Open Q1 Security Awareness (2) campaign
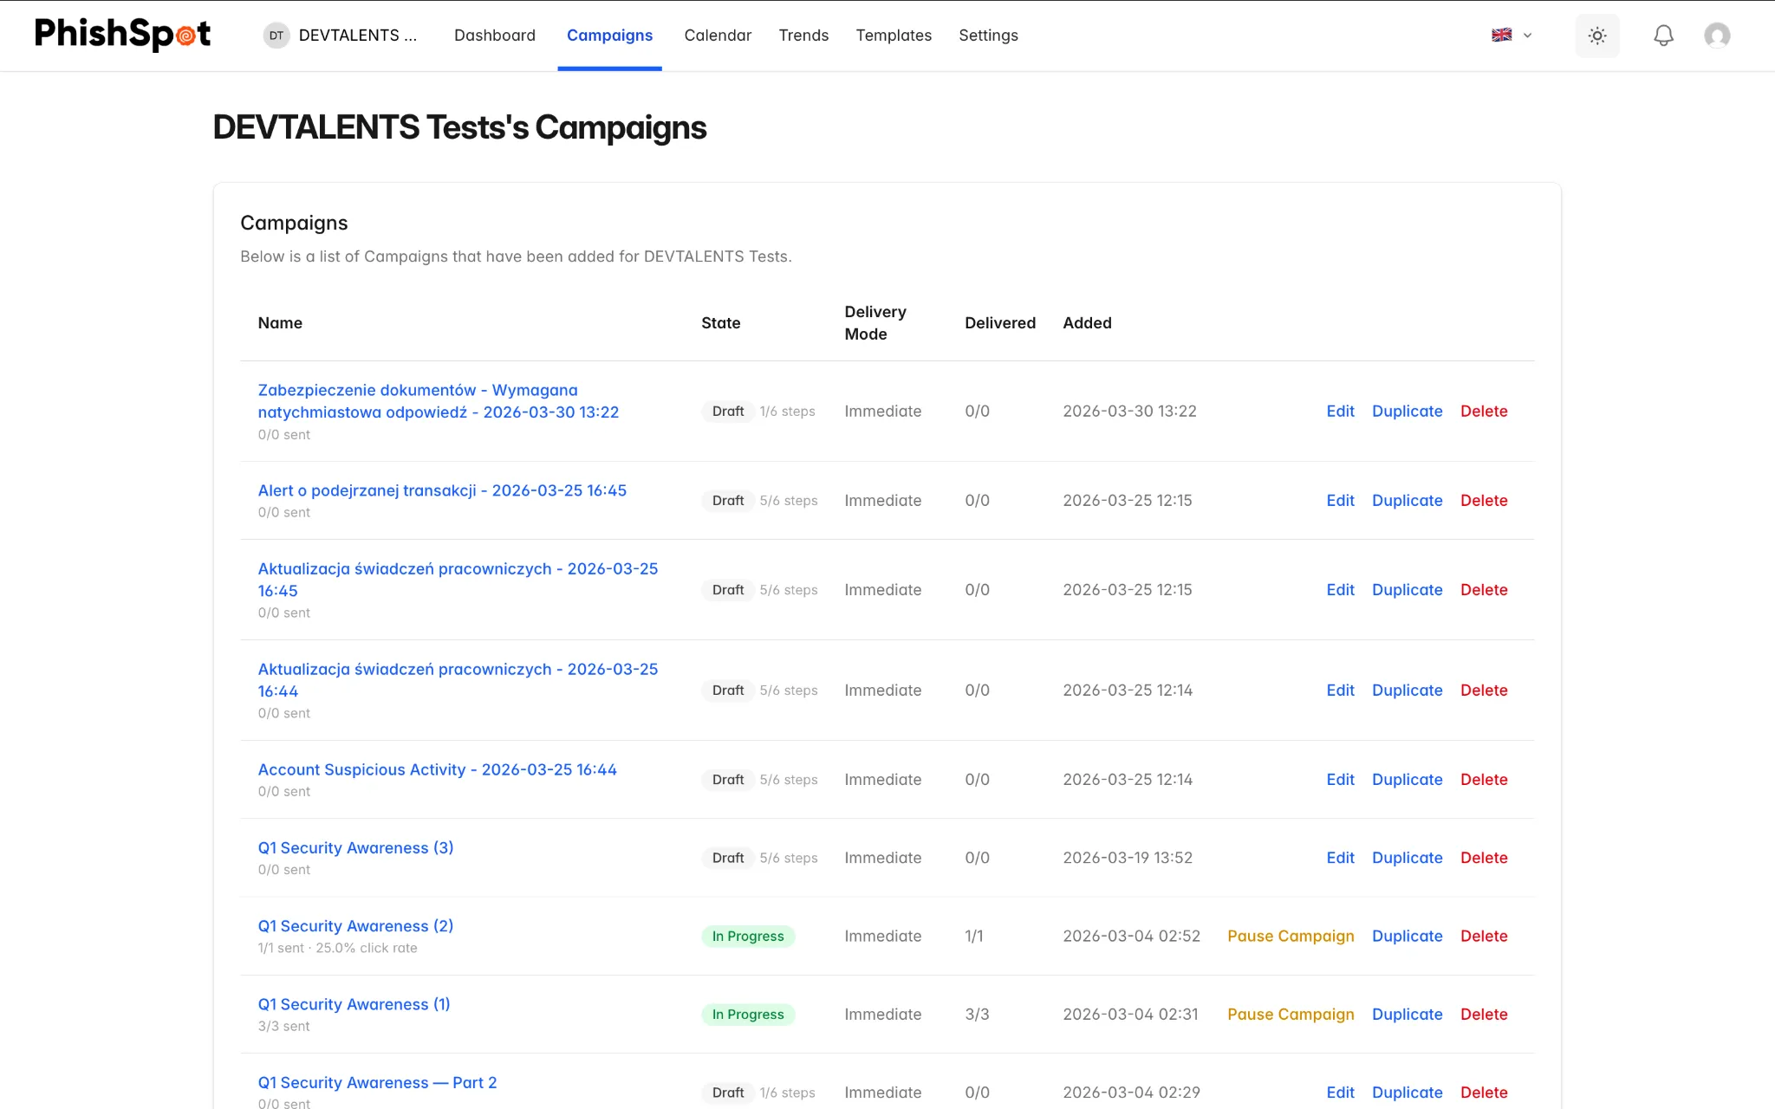 coord(356,925)
